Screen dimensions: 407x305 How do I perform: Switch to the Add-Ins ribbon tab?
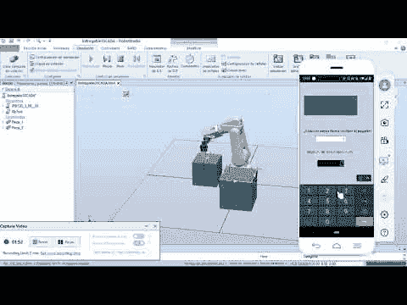coord(155,48)
